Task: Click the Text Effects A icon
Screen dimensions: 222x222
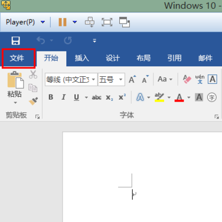Action: point(140,97)
